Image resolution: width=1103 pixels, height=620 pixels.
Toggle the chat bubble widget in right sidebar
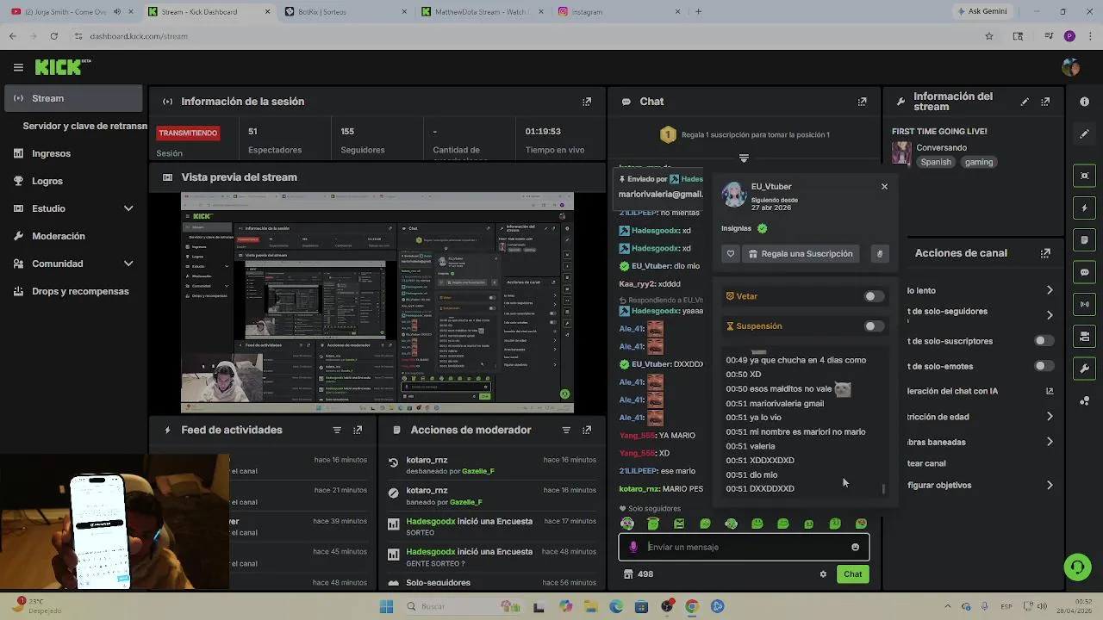(x=1084, y=272)
